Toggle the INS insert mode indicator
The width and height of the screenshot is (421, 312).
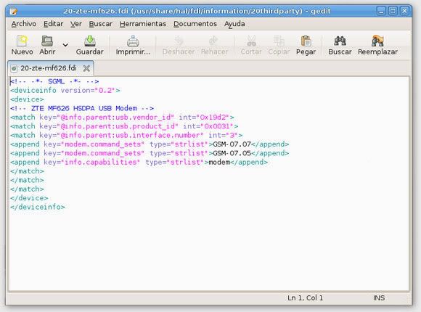pos(379,297)
